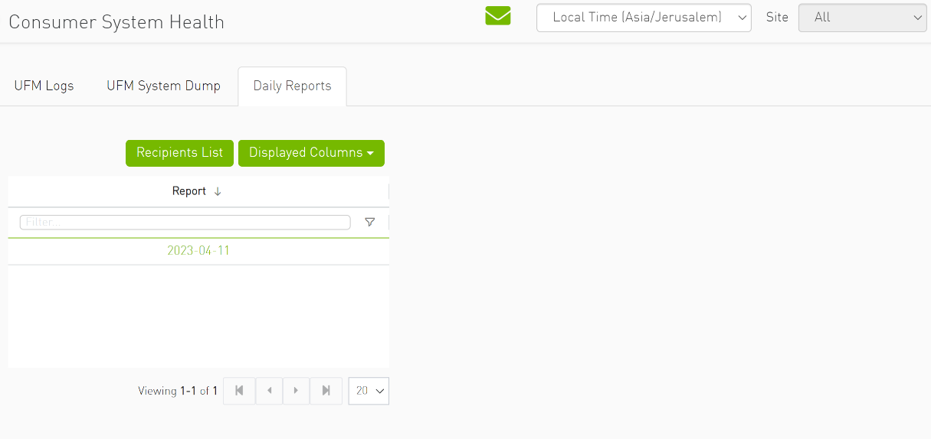
Task: Click the Consumer System Health page title
Action: pos(116,22)
